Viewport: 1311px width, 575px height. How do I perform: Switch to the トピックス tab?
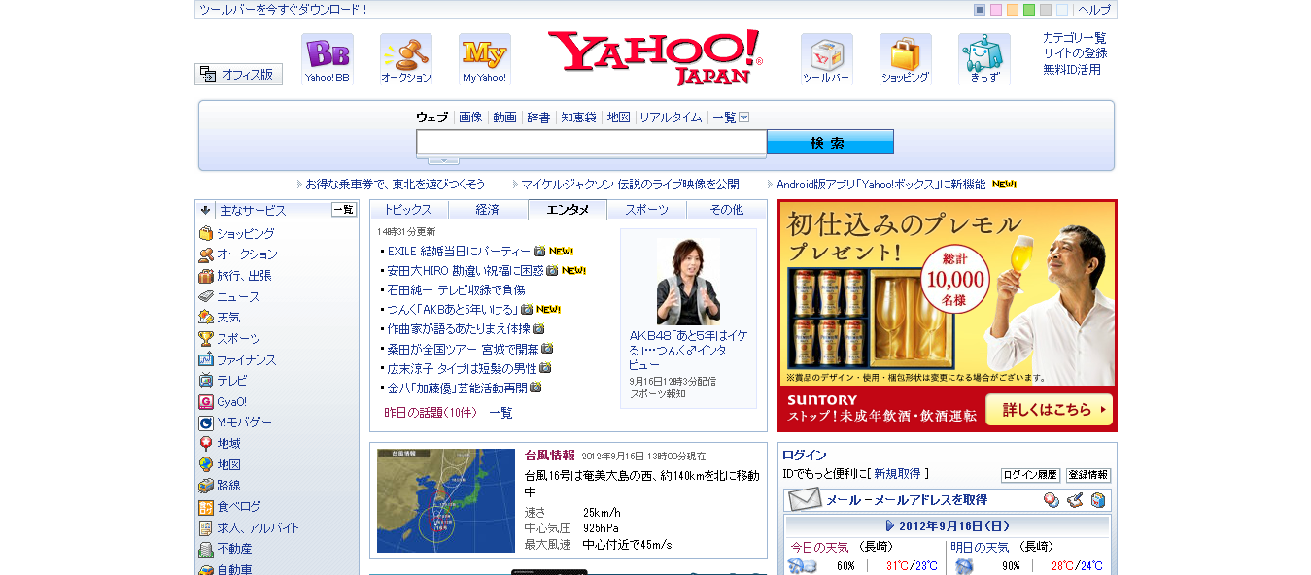click(409, 210)
